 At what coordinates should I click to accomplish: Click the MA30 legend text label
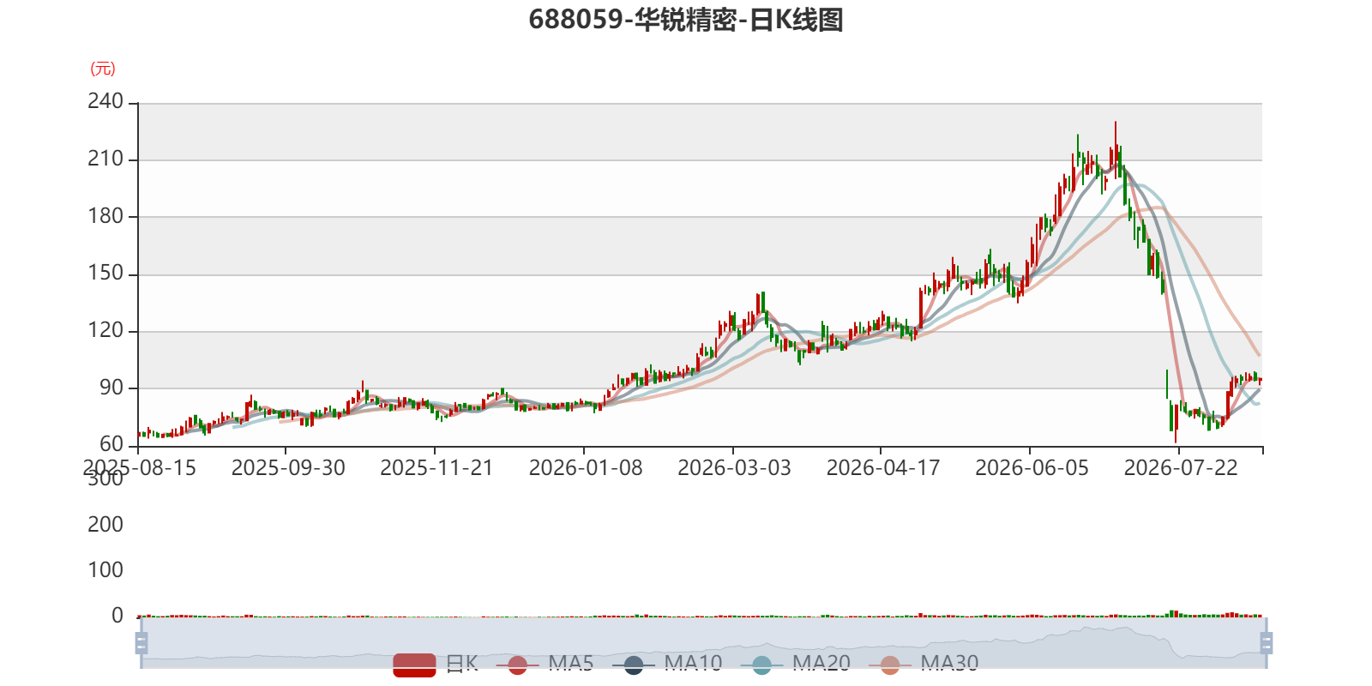pyautogui.click(x=949, y=664)
